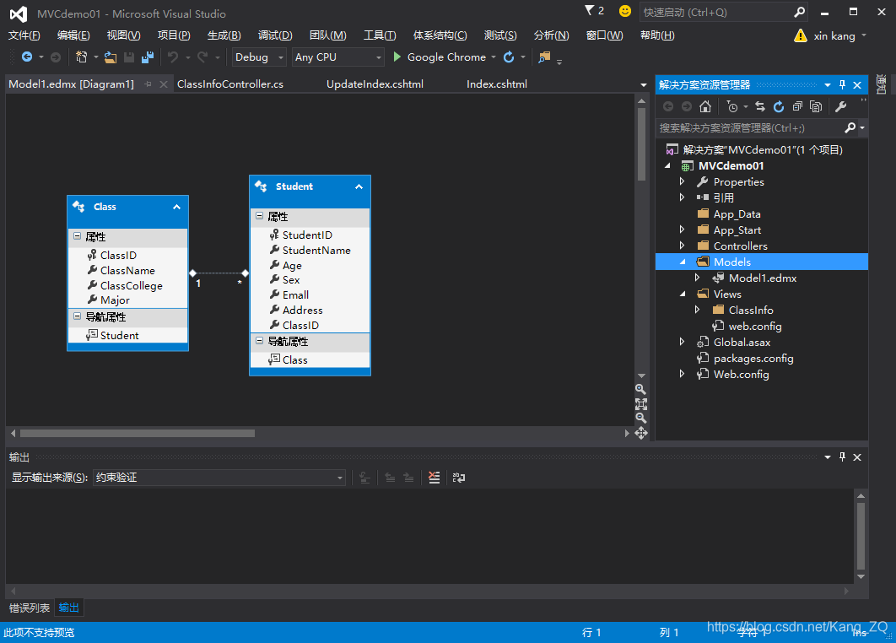The width and height of the screenshot is (896, 643).
Task: Click Sync with active document icon
Action: pos(759,106)
